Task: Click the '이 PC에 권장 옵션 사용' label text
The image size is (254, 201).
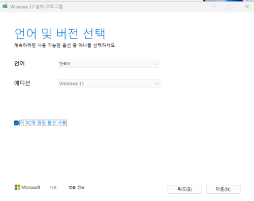Action: click(43, 123)
